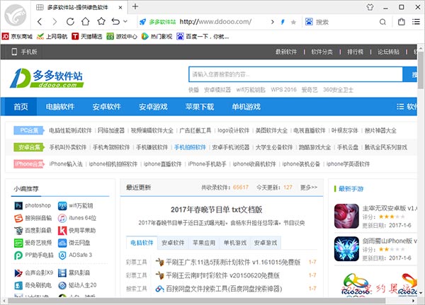Select 苹果下载 in the blue navigation

[x=200, y=106]
